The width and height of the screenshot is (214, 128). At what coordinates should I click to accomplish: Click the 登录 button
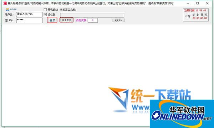[x=52, y=20]
